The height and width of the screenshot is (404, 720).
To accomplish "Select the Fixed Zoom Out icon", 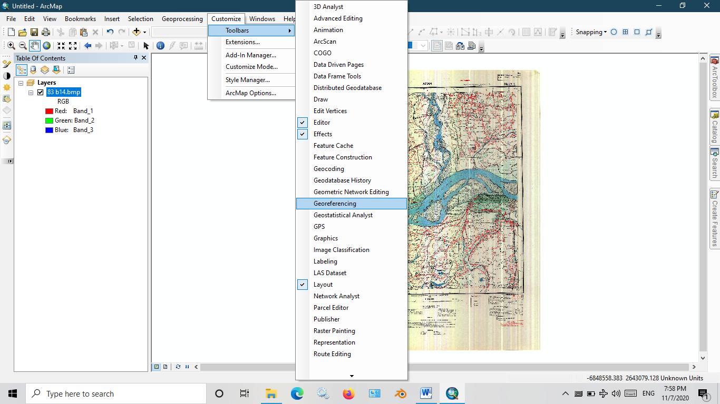I will pos(72,45).
